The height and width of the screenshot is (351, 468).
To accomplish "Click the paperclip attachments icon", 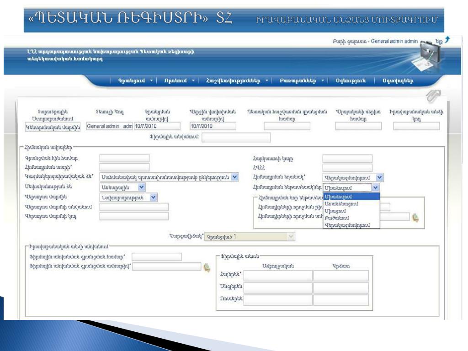I will coord(433,96).
